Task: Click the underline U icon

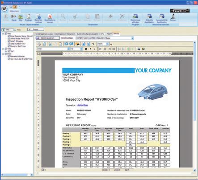Action: pyautogui.click(x=94, y=49)
